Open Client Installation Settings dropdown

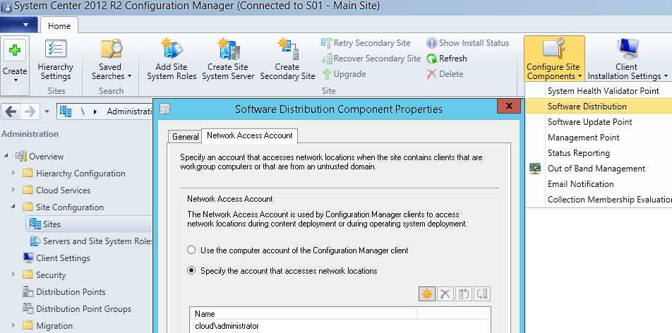coord(628,59)
